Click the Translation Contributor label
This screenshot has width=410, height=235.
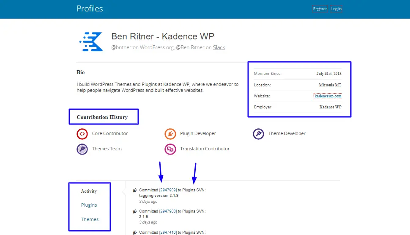pyautogui.click(x=205, y=149)
